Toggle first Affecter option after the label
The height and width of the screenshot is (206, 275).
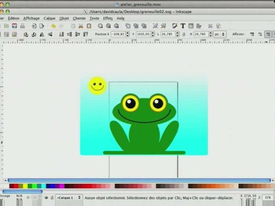tap(252, 34)
